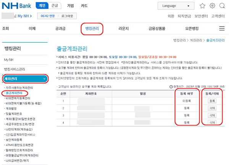
Task: Select the 금융상품몰 main tab
Action: click(x=157, y=29)
